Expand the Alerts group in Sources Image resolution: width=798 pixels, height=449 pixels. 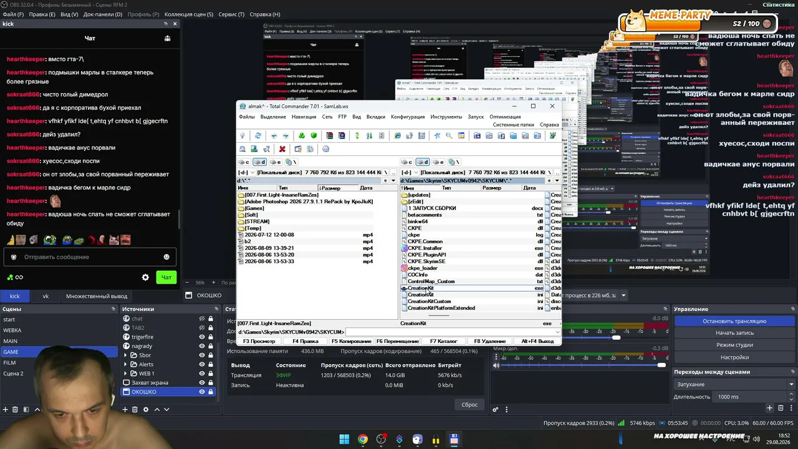[125, 364]
